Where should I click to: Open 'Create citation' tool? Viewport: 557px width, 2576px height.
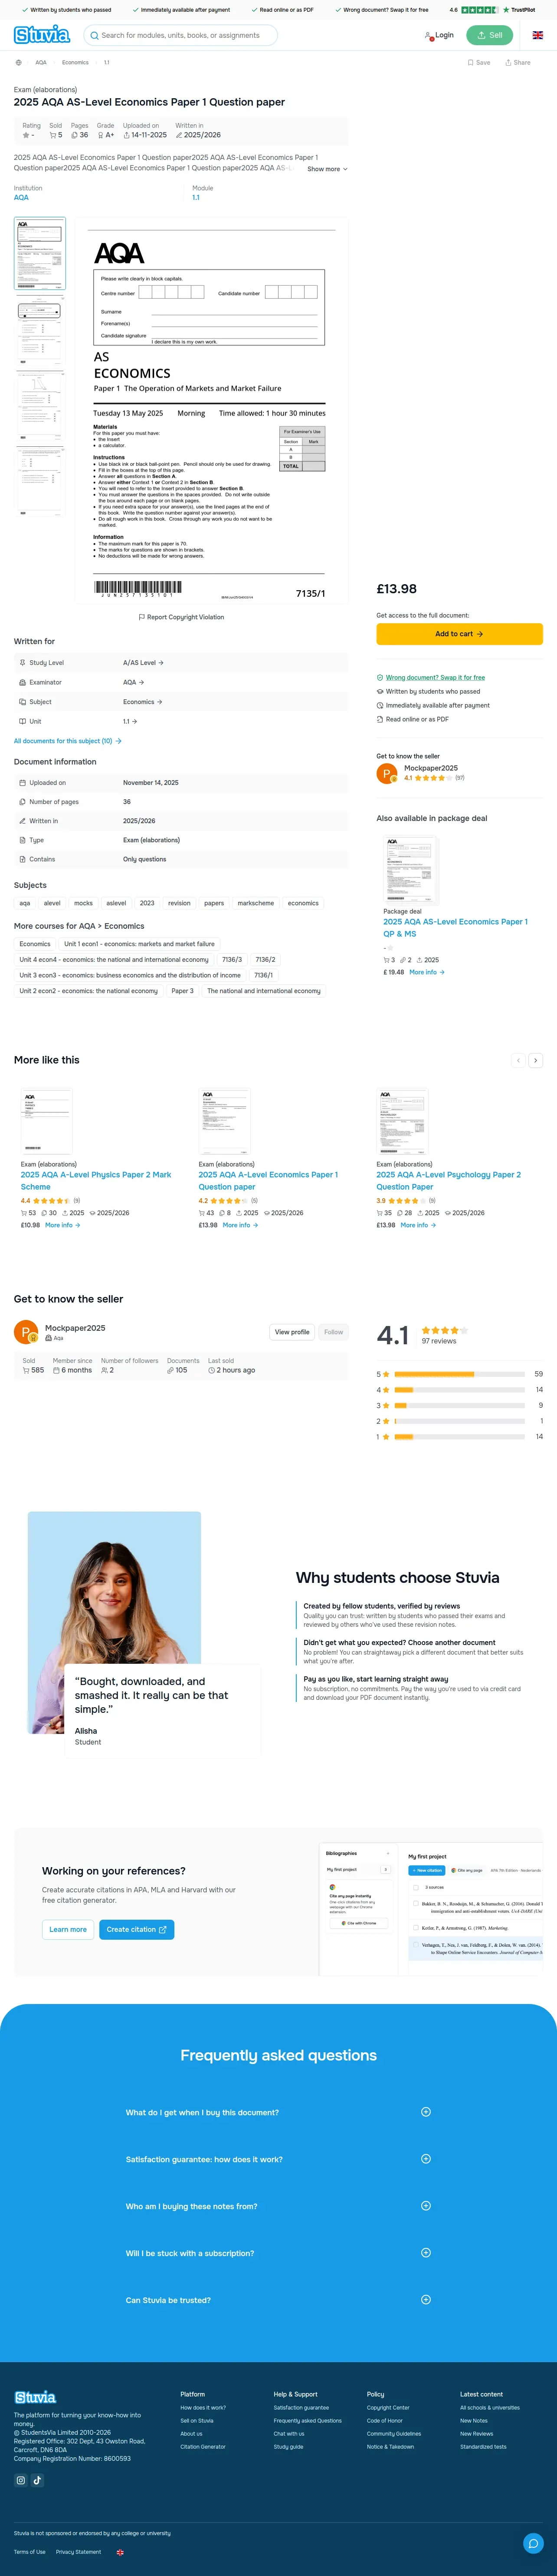pos(137,1929)
